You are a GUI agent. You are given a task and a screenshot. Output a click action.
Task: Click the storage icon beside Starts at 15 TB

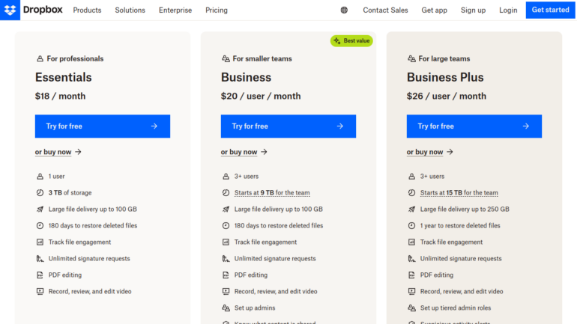pyautogui.click(x=411, y=193)
